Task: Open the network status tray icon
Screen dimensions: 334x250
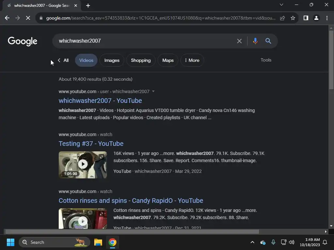Action: (x=283, y=242)
